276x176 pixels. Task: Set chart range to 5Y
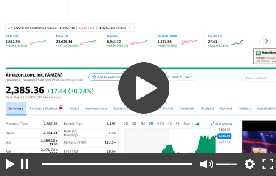pyautogui.click(x=177, y=124)
